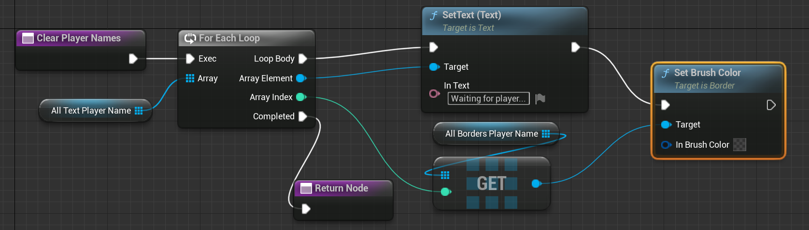The width and height of the screenshot is (809, 230).
Task: Select All Borders Player Name variable node
Action: click(496, 134)
